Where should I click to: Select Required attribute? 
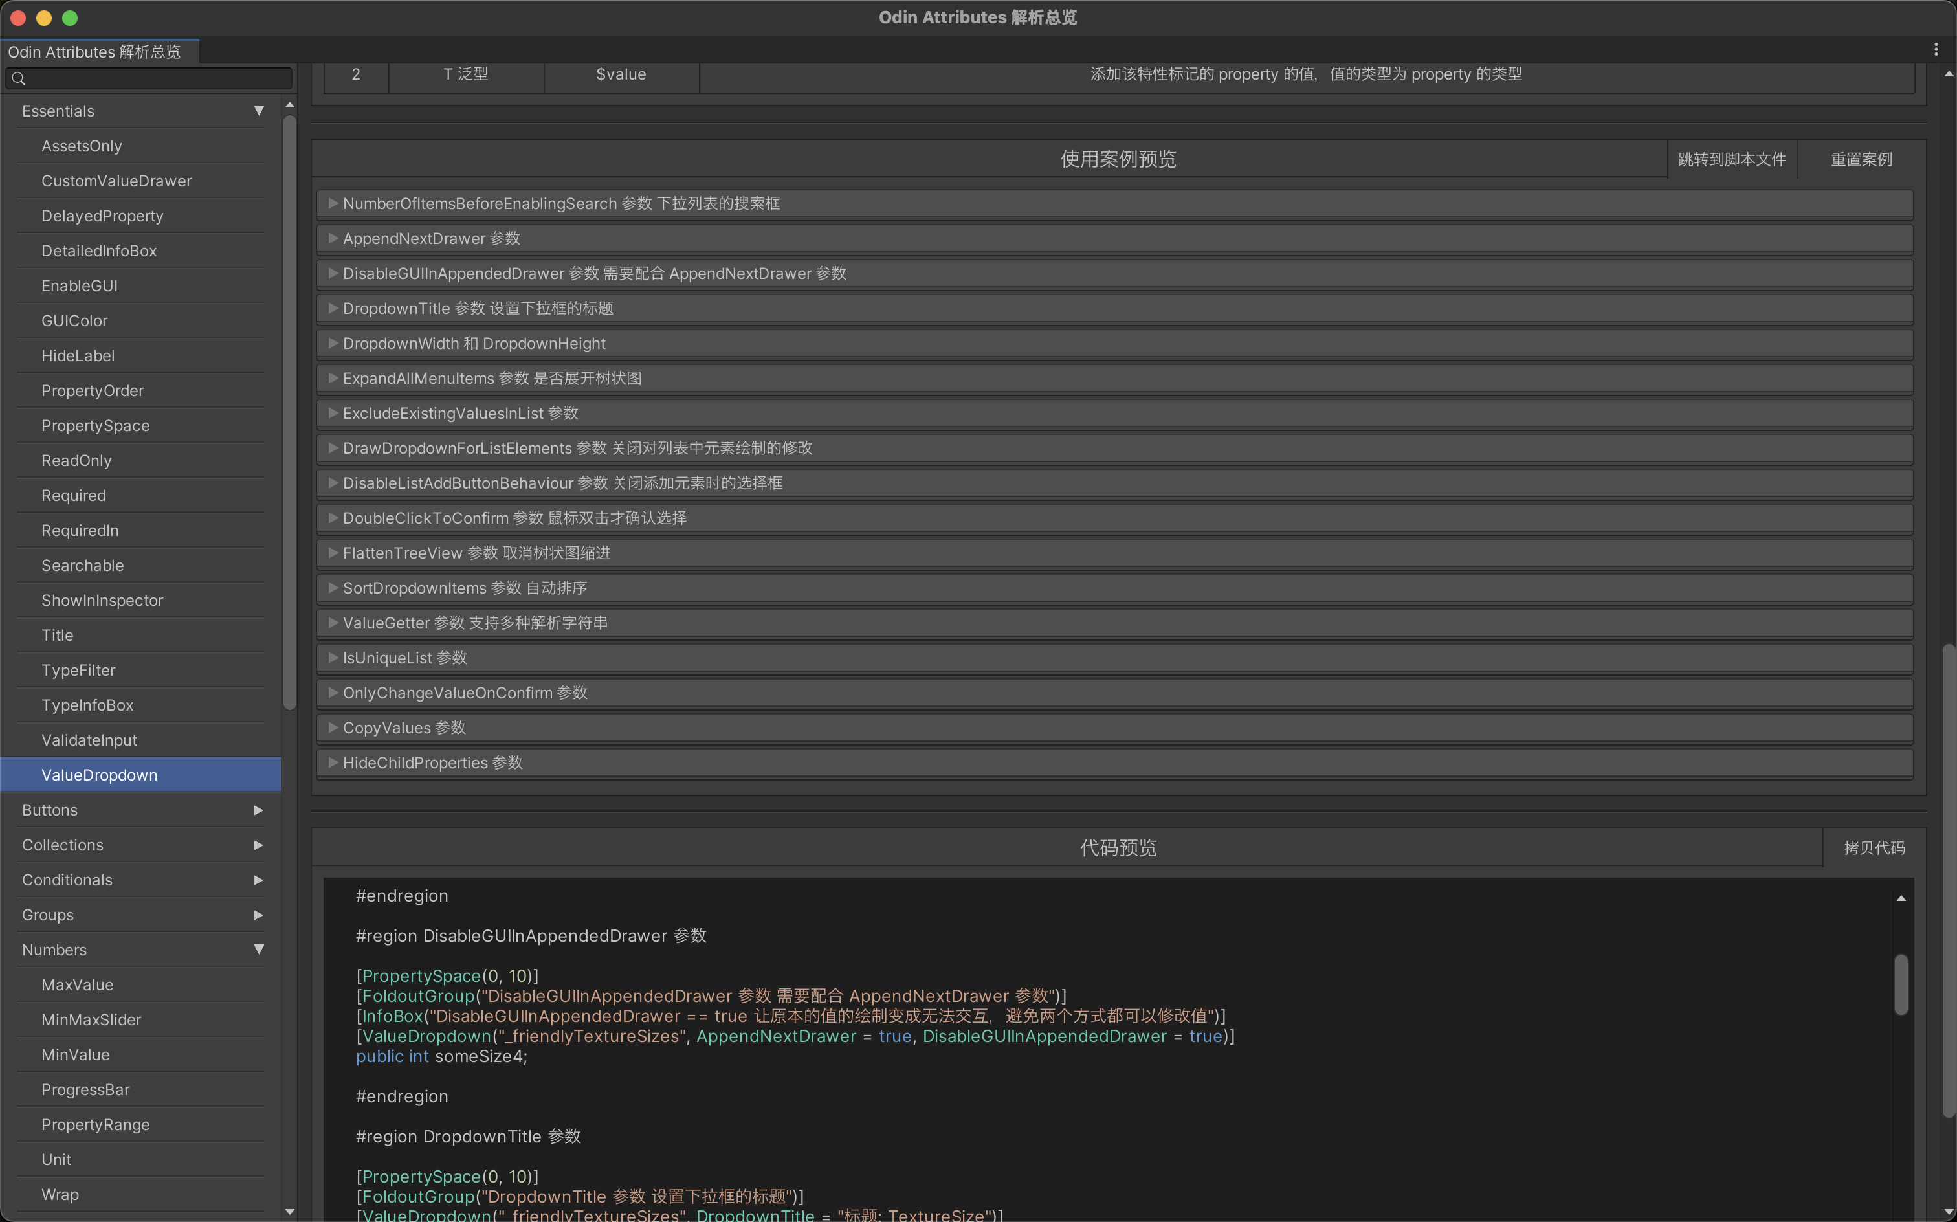click(140, 495)
